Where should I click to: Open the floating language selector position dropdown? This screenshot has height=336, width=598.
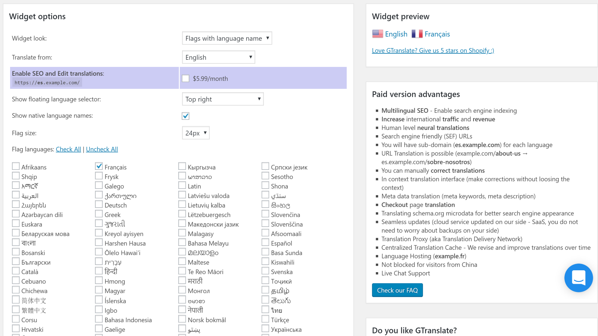click(223, 99)
